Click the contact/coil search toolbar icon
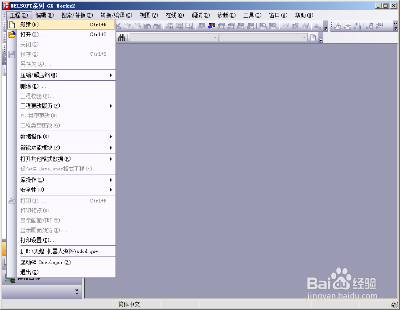 [189, 26]
